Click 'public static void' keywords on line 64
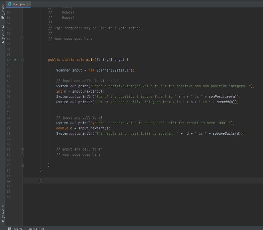The width and height of the screenshot is (263, 230). point(66,60)
